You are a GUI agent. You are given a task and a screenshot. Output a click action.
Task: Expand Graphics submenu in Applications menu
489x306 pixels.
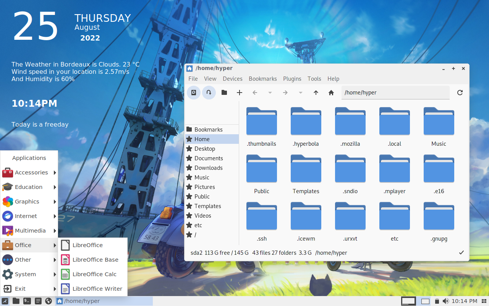[x=29, y=202]
